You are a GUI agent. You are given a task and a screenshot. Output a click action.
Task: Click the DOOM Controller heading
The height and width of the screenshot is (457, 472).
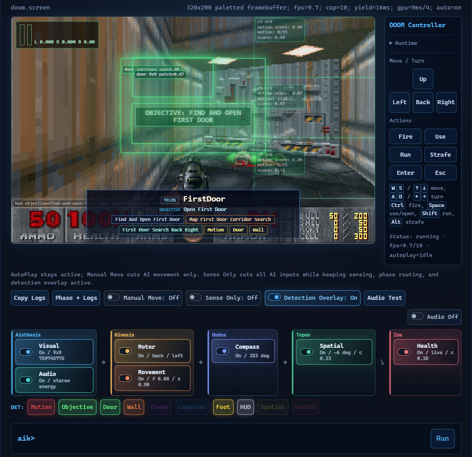[417, 25]
